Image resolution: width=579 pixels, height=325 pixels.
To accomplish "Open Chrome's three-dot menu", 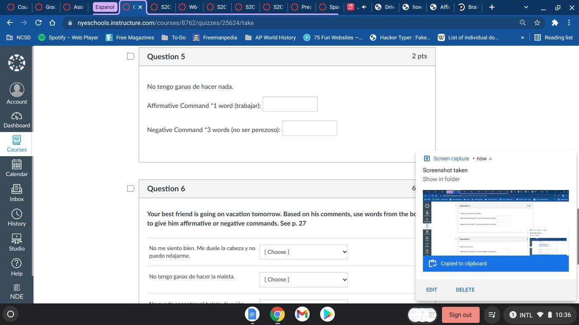I will (569, 23).
